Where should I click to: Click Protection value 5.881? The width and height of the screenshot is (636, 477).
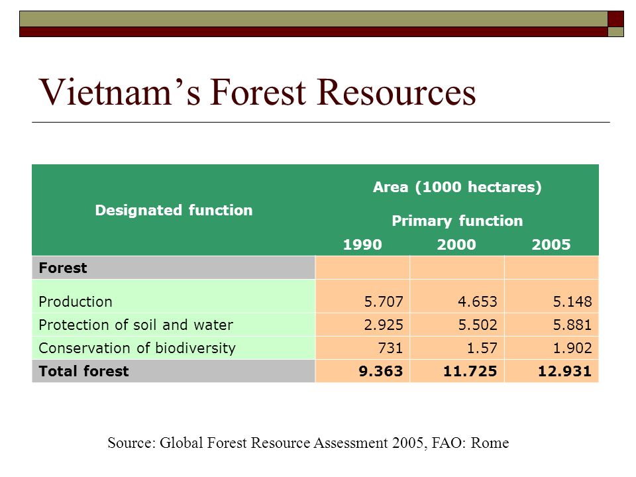[572, 325]
